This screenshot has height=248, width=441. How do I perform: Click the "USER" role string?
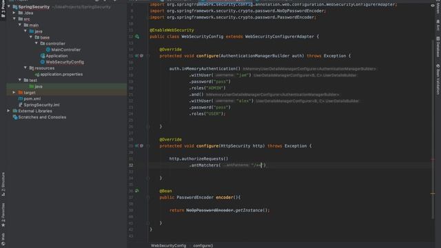click(x=214, y=114)
